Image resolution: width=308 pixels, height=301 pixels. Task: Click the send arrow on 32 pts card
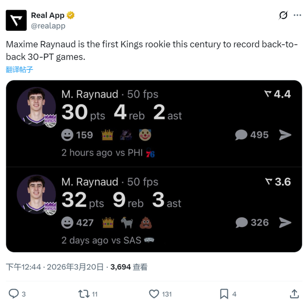285,223
